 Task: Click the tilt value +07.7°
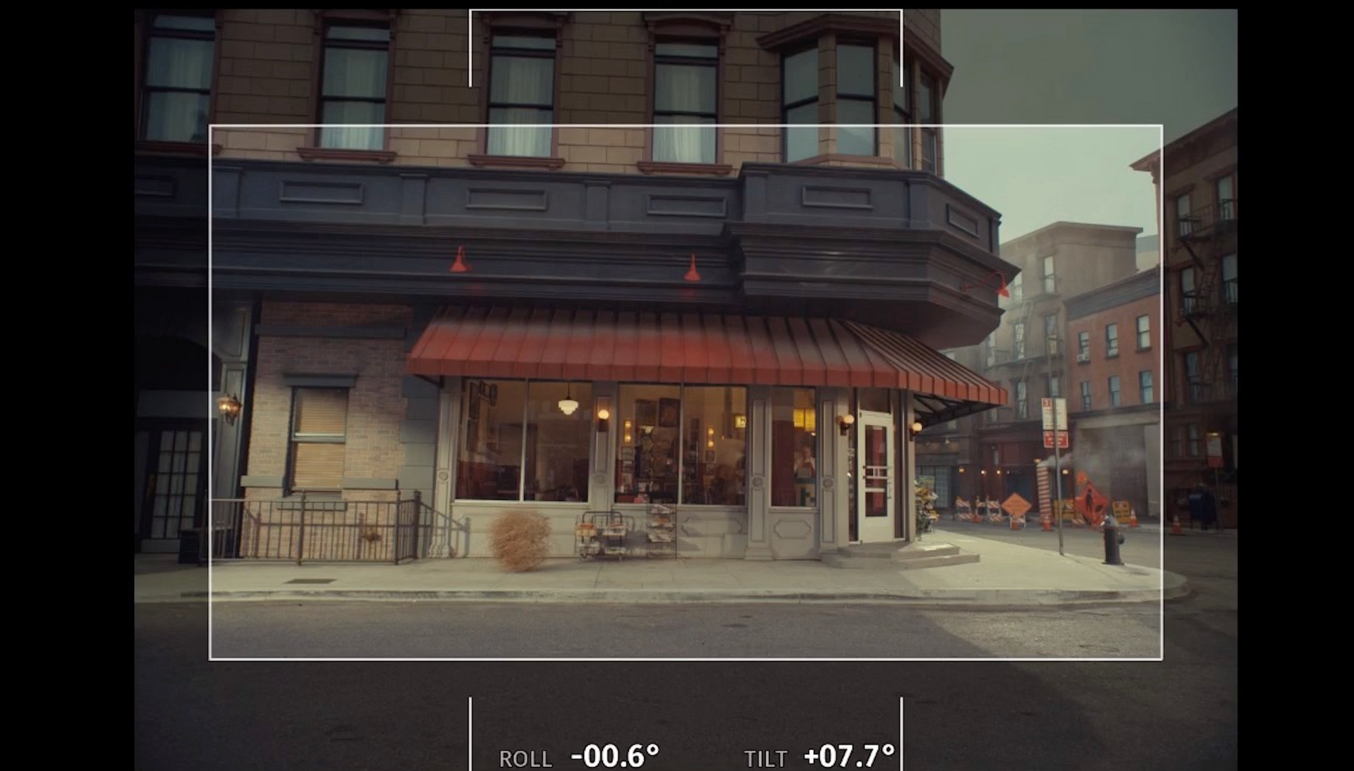pos(849,756)
